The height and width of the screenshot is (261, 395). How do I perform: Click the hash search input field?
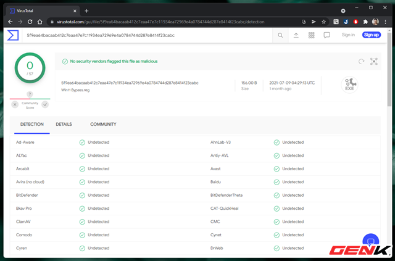[148, 35]
